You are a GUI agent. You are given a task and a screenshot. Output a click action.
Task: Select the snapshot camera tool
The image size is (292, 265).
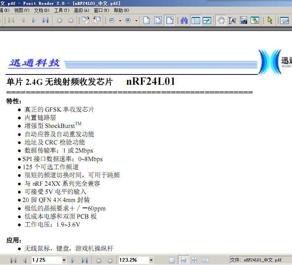pos(244,20)
